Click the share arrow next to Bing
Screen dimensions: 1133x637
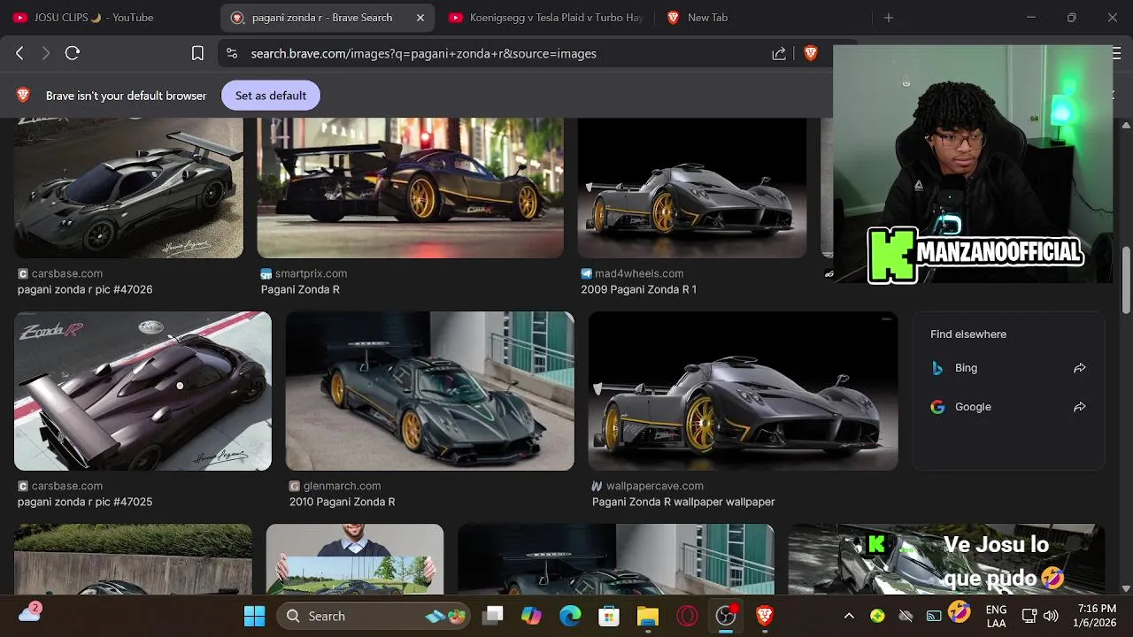[1080, 368]
